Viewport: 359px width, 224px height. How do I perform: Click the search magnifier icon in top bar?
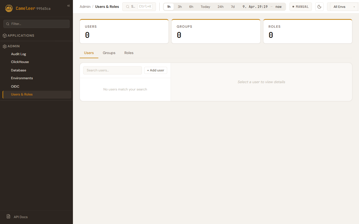[128, 7]
